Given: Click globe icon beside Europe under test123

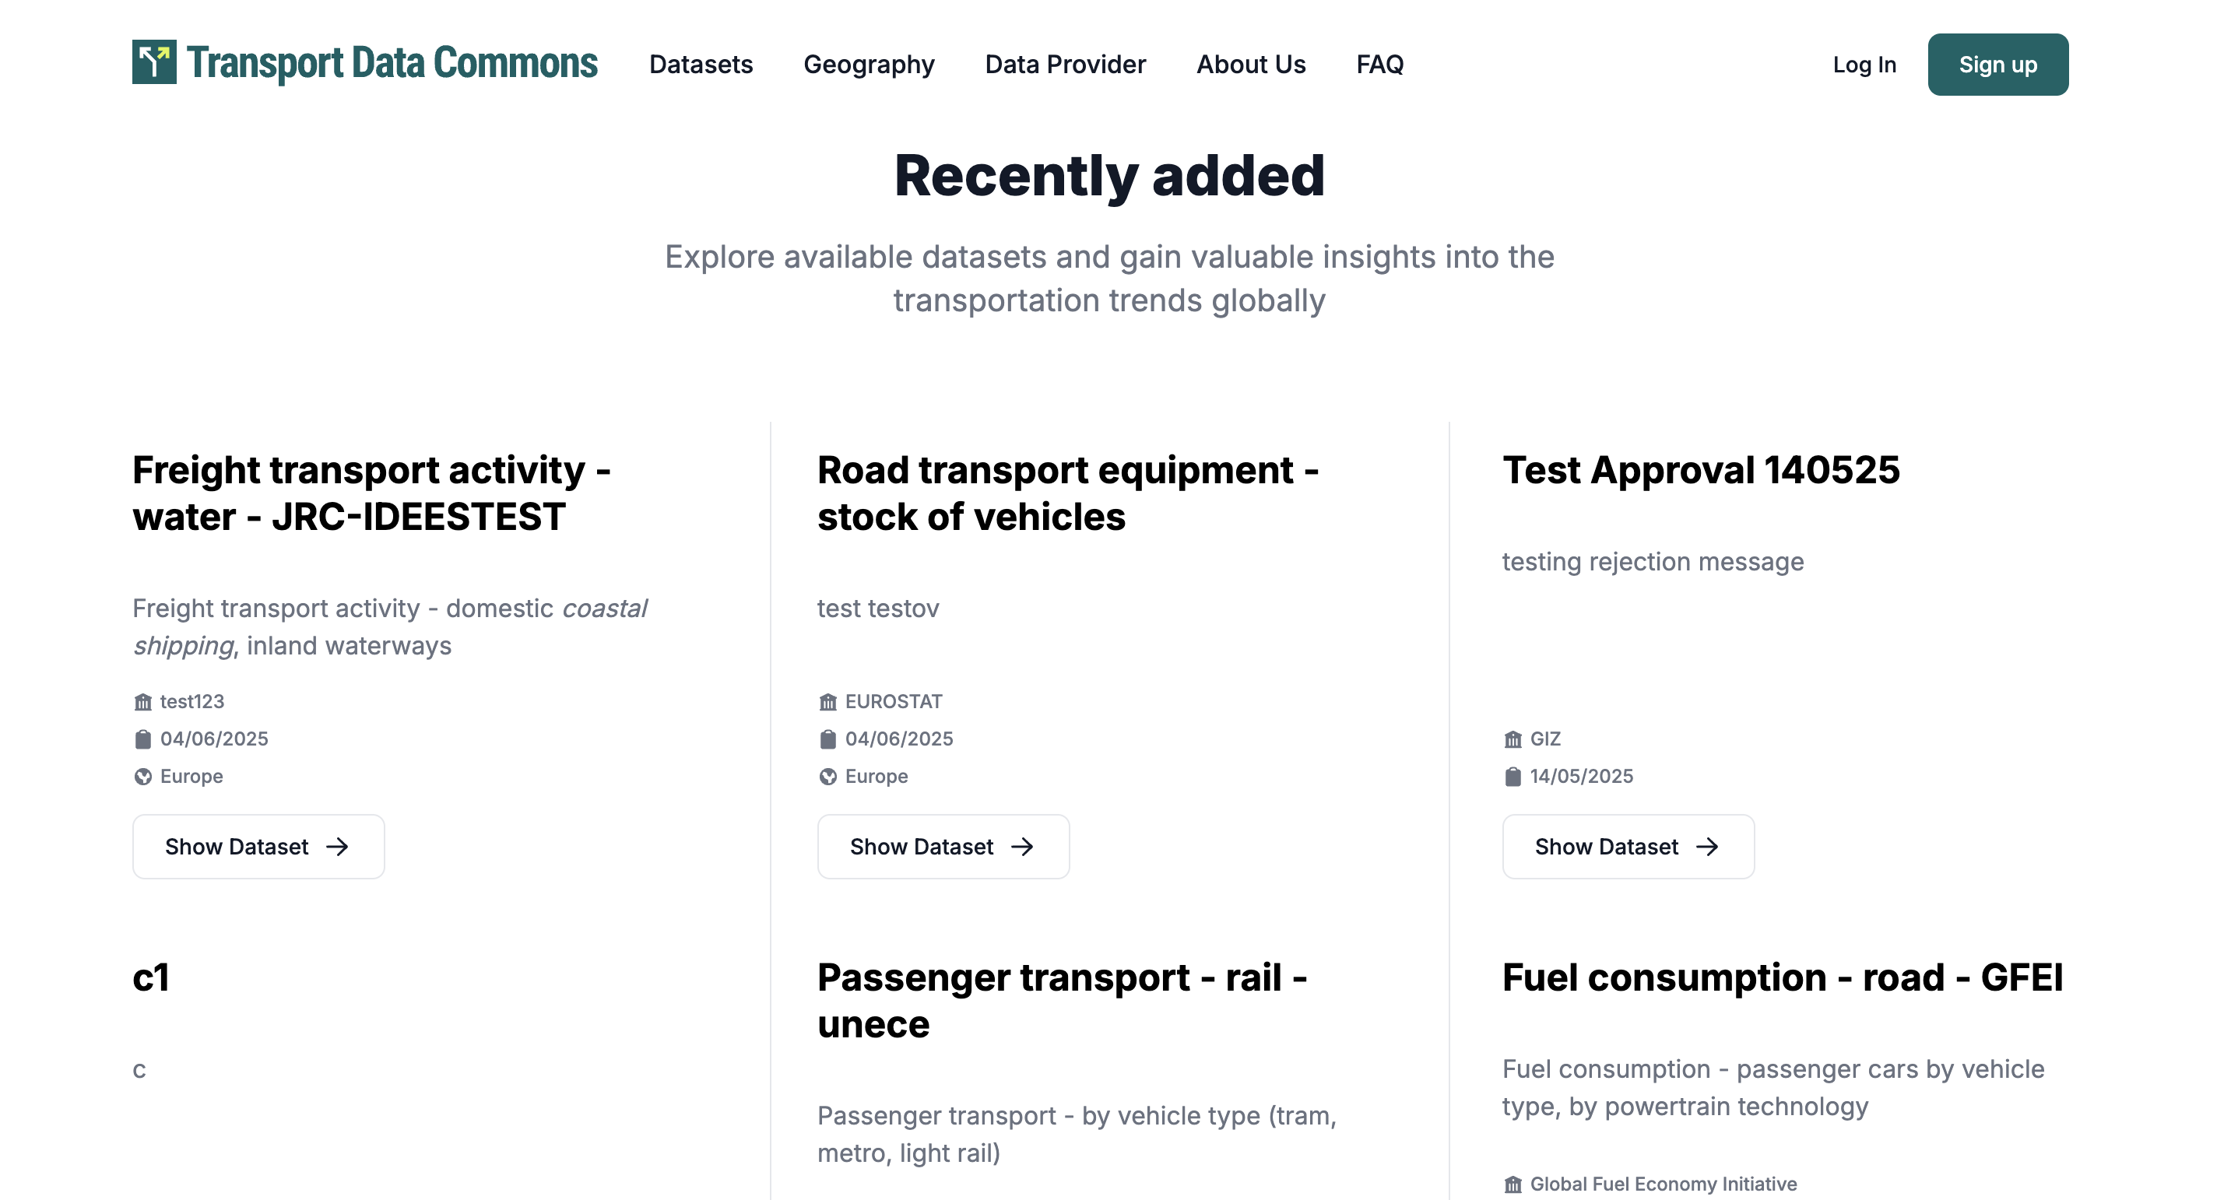Looking at the screenshot, I should tap(143, 777).
